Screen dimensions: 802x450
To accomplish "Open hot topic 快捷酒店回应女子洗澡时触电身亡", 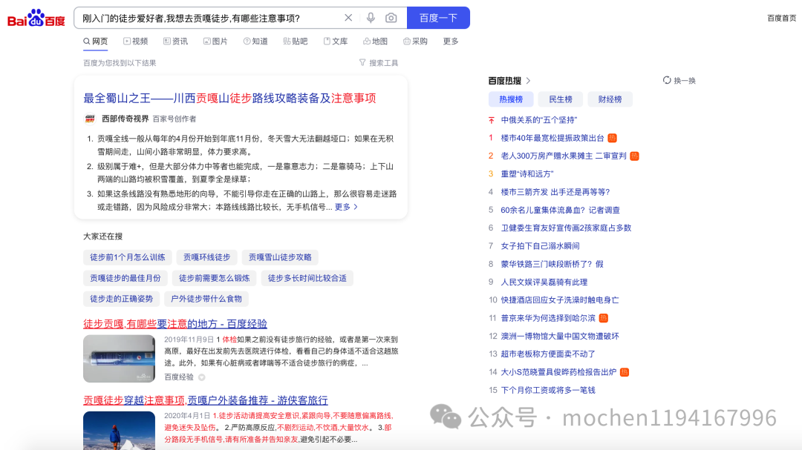I will point(560,300).
